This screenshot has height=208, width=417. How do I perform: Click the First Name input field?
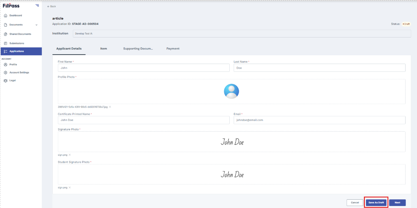tap(144, 68)
